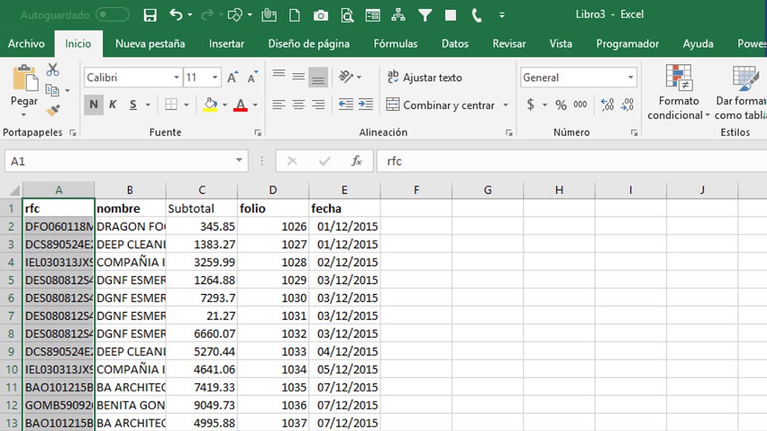Decrease font size with small A icon
This screenshot has height=431, width=767.
(x=252, y=77)
